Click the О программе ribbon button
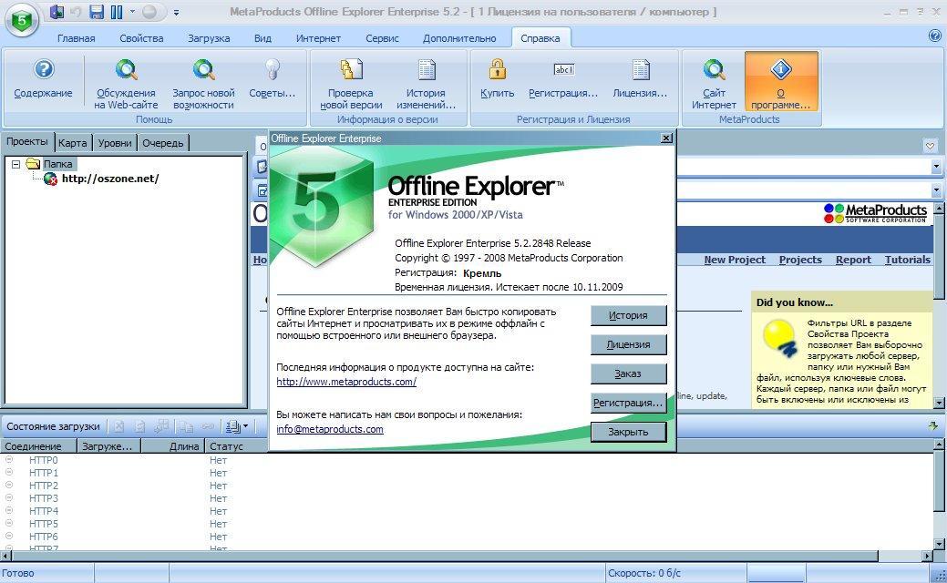Screen dimensions: 947x583 781,82
